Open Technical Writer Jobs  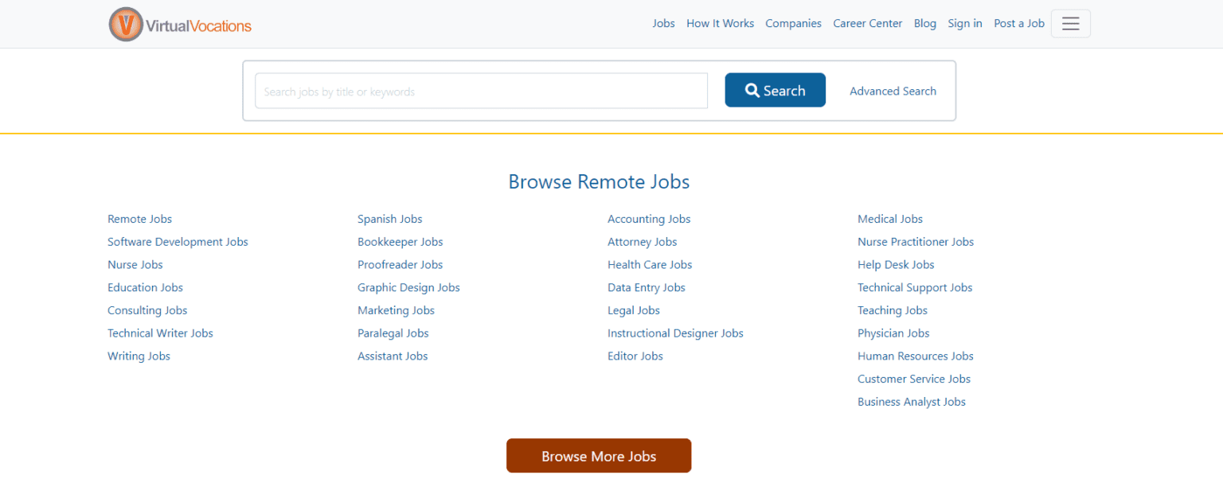click(160, 333)
